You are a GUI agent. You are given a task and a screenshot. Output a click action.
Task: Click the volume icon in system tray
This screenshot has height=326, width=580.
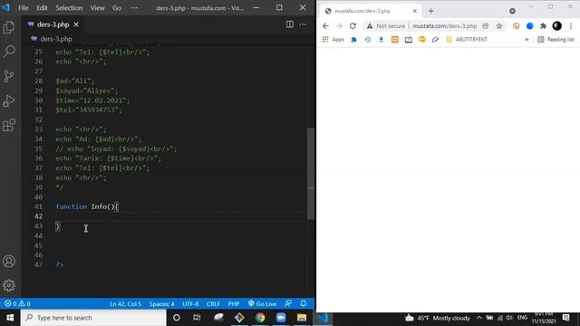pos(509,318)
